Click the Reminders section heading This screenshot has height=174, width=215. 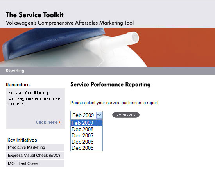click(18, 85)
